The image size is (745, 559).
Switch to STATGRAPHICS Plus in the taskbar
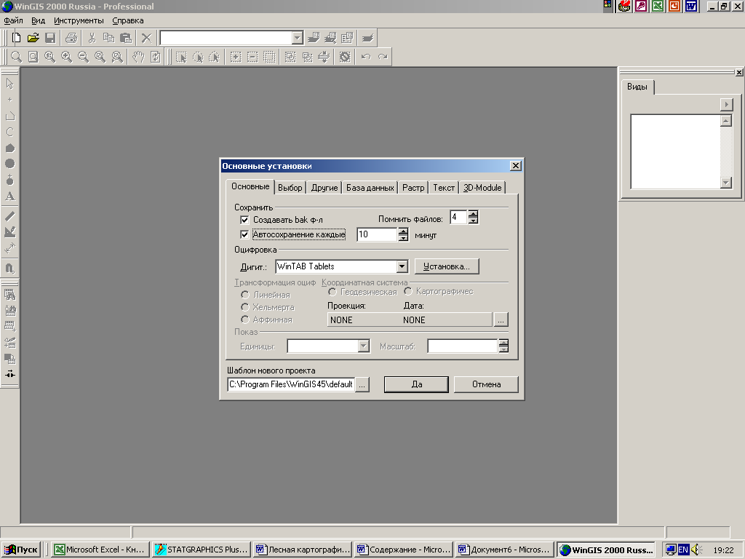tap(202, 550)
